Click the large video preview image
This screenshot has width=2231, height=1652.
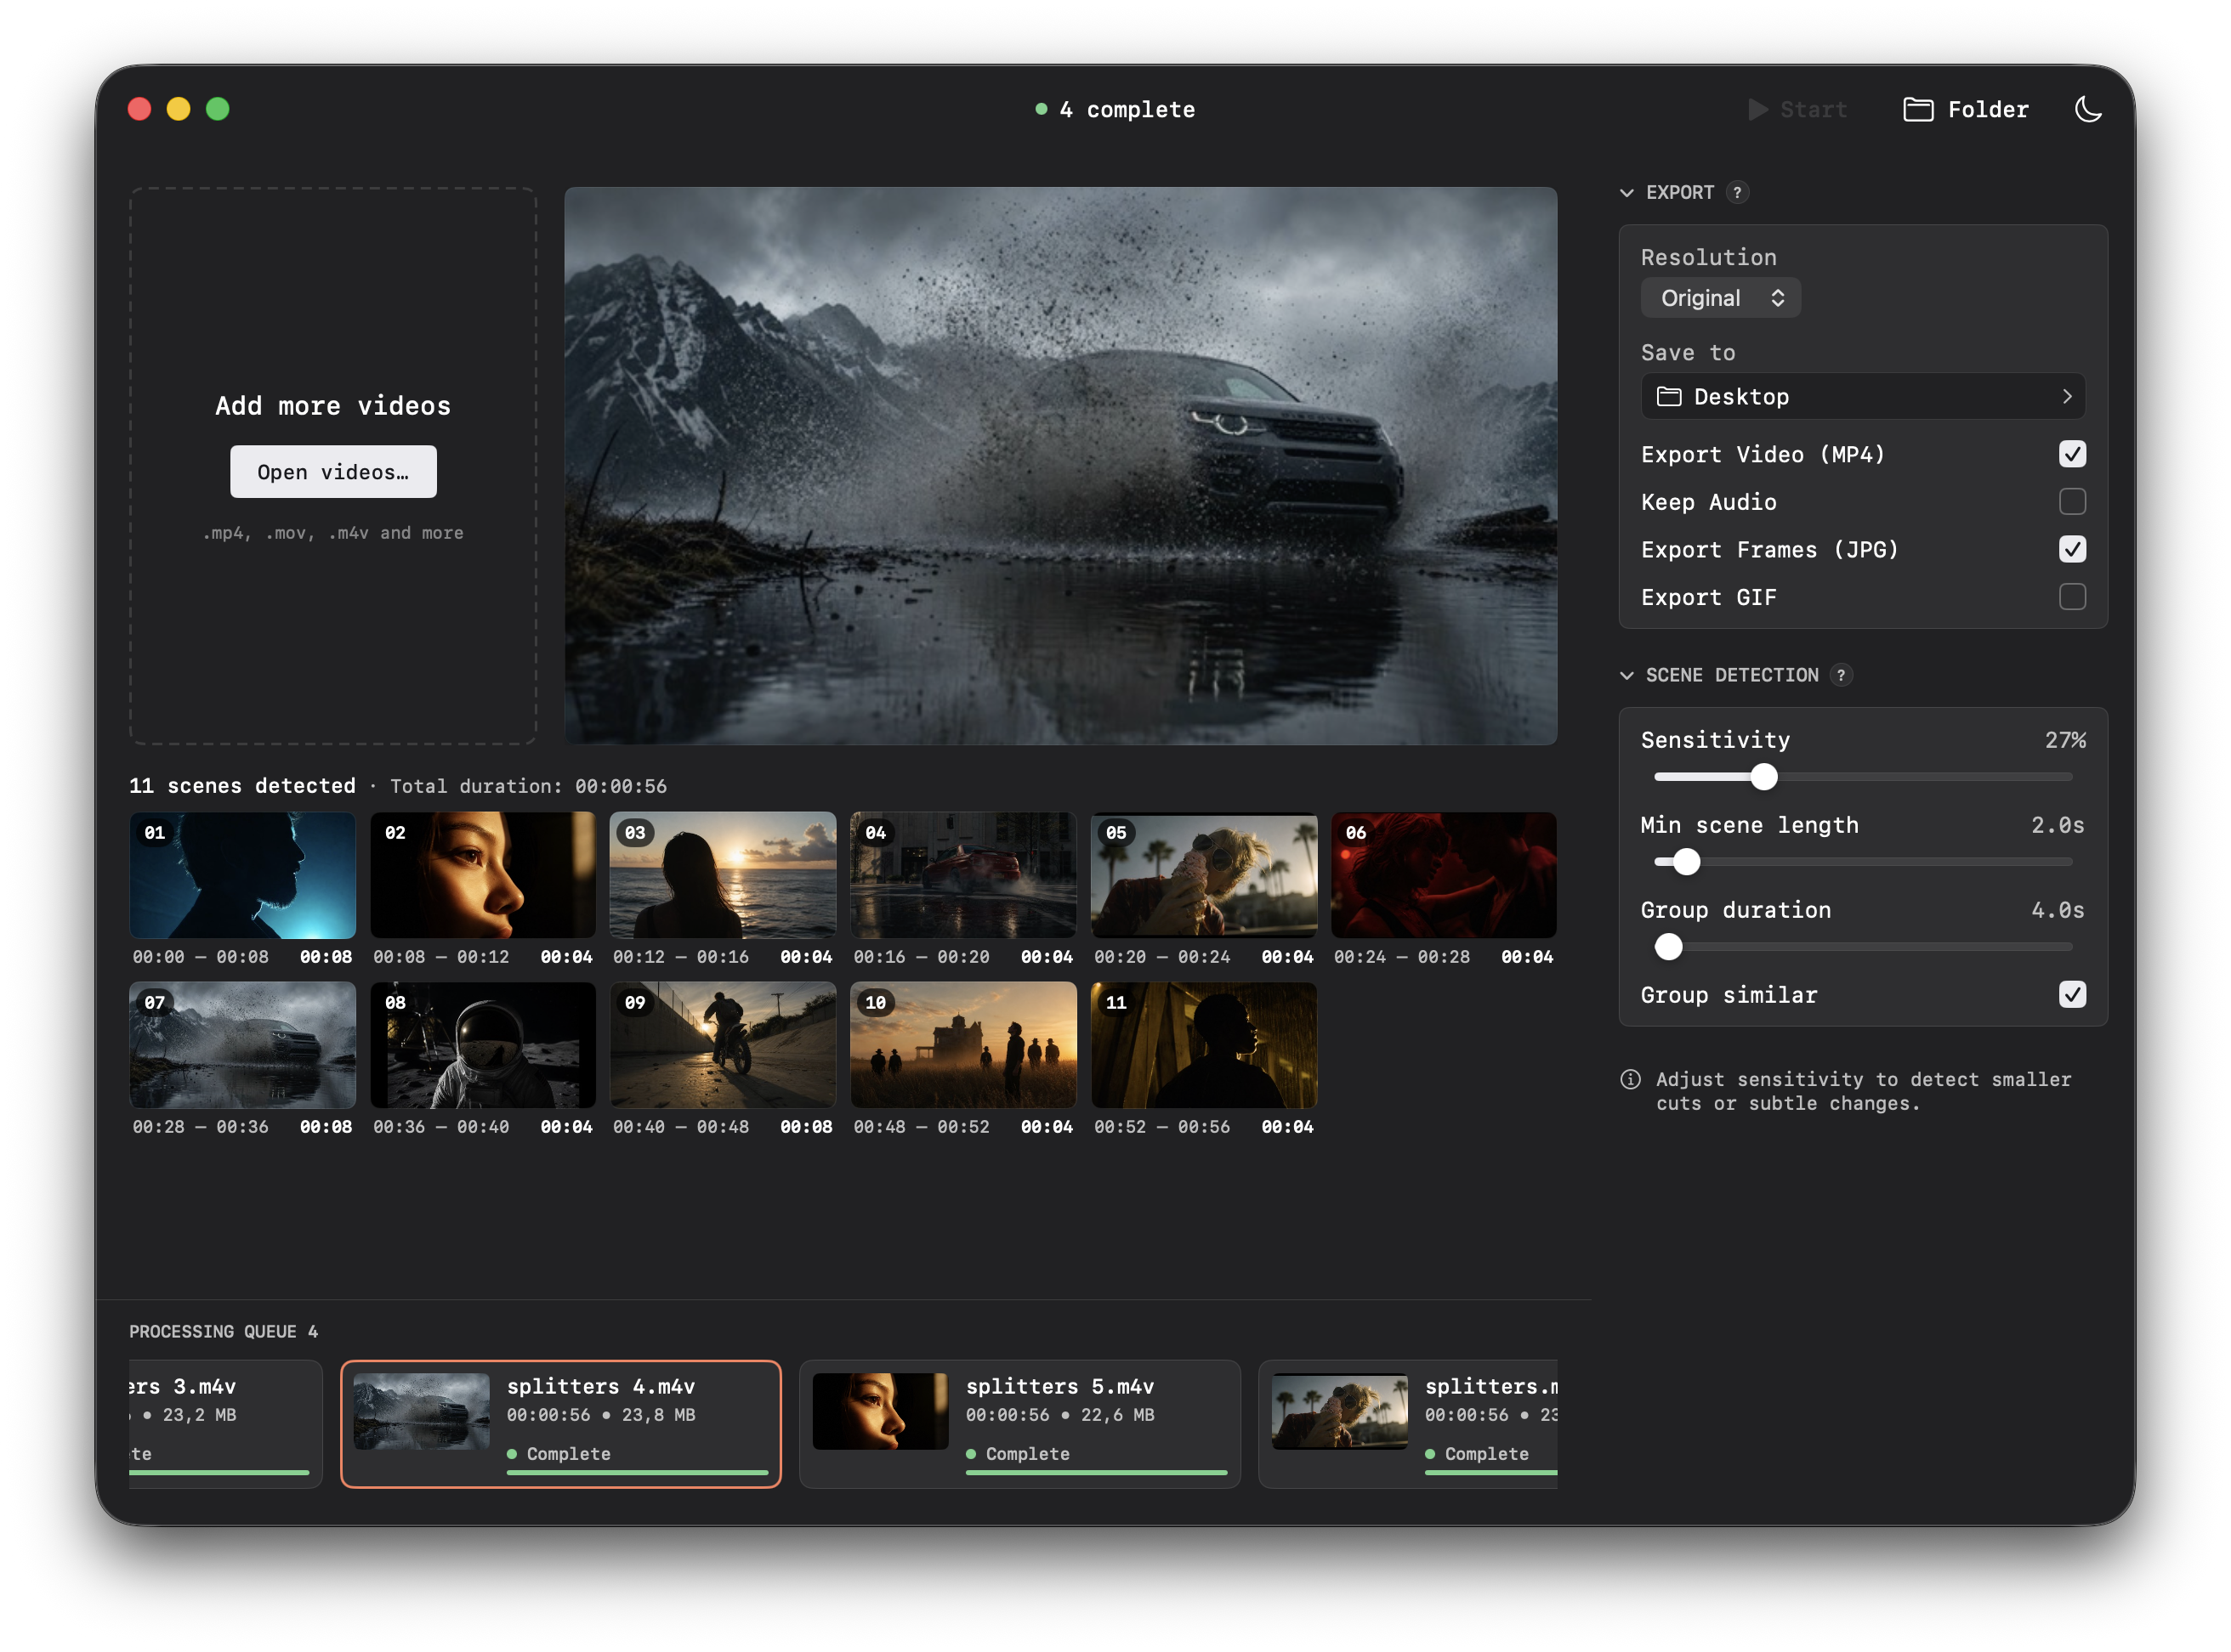(1060, 465)
